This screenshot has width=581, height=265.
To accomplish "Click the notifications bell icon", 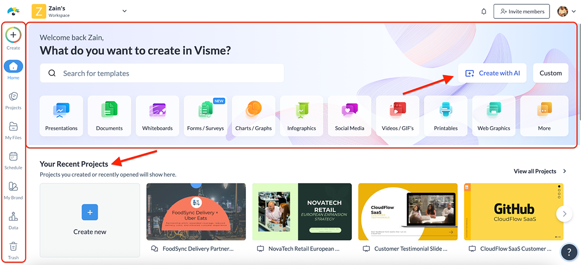I will point(484,12).
